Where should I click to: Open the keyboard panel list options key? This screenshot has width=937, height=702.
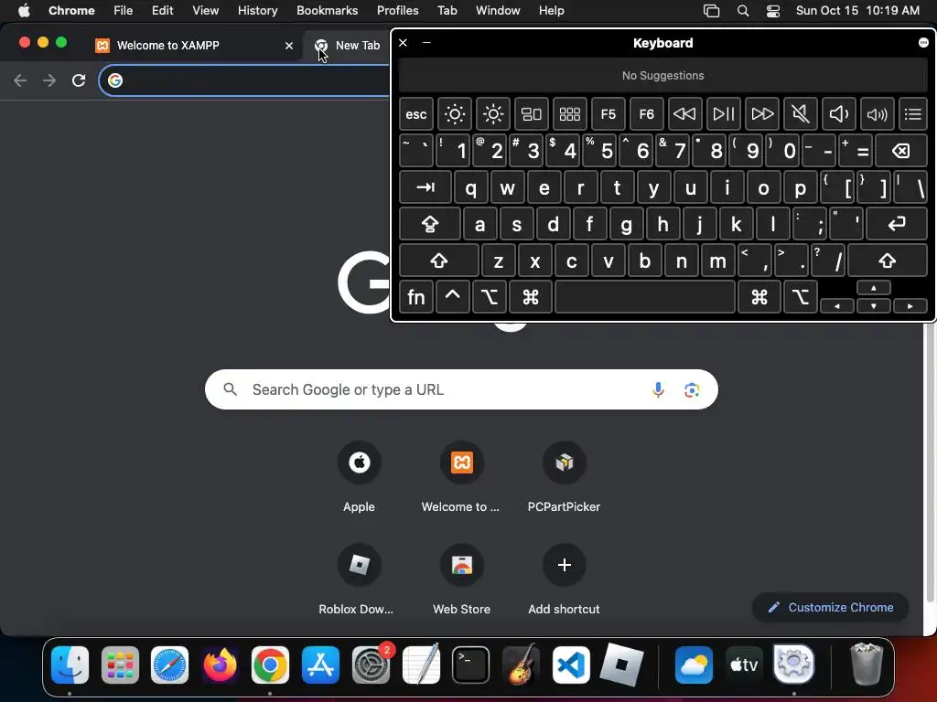click(x=912, y=114)
